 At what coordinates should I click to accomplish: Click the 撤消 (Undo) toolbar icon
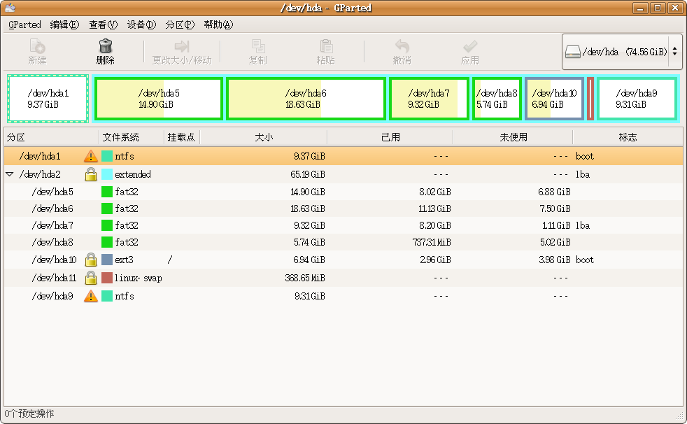(x=402, y=46)
